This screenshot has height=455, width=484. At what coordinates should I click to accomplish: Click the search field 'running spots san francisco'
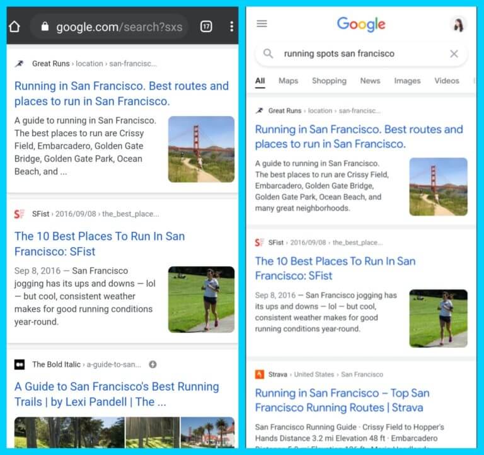353,54
